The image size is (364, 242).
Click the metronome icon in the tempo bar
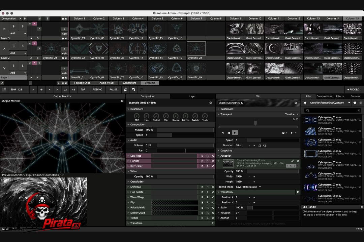[125, 90]
